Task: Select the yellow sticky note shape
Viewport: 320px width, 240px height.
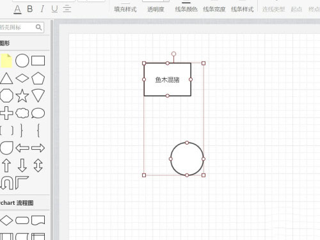Action: 6,61
